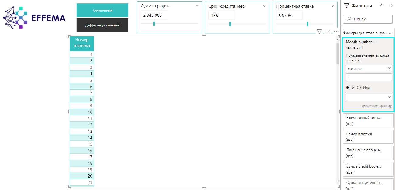395x190 pixels.
Task: Select payment number row 14
Action: [x=82, y=138]
